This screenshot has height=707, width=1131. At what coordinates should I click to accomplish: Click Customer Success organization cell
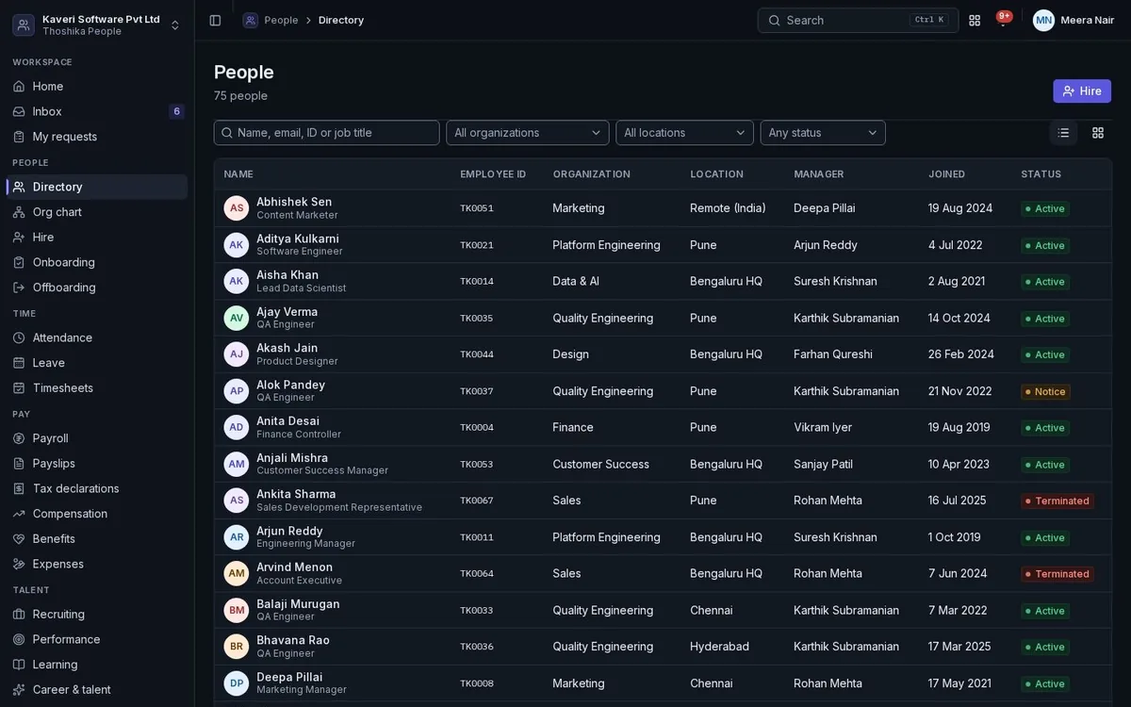(601, 464)
